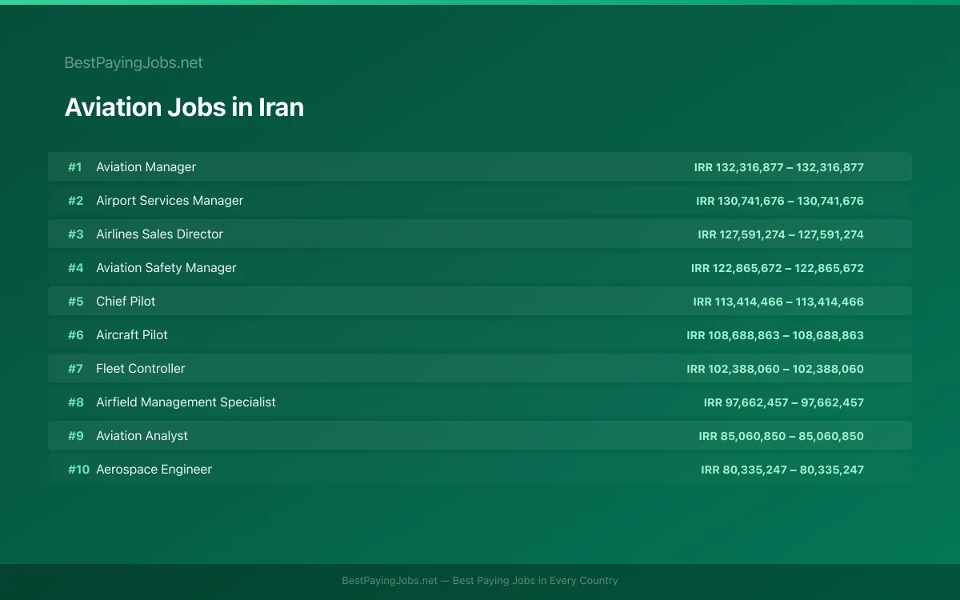Click the #7 rank number
960x600 pixels.
point(75,369)
